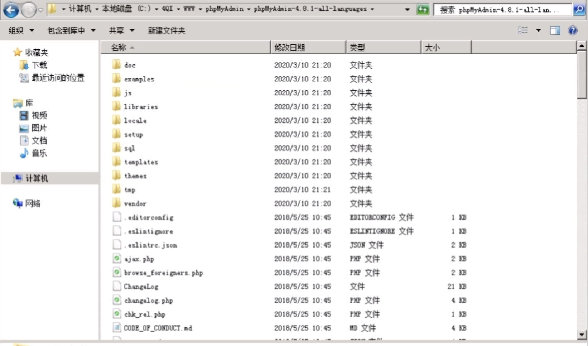Viewport: 588px width, 346px height.
Task: Click 新建文件夹 to create a folder
Action: pos(167,30)
